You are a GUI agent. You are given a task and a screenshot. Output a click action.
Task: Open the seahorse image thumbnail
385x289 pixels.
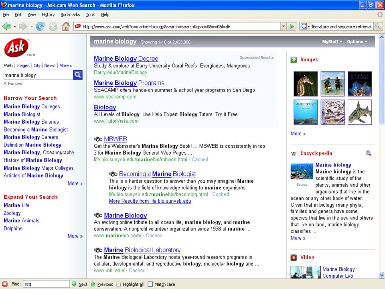coord(306,84)
